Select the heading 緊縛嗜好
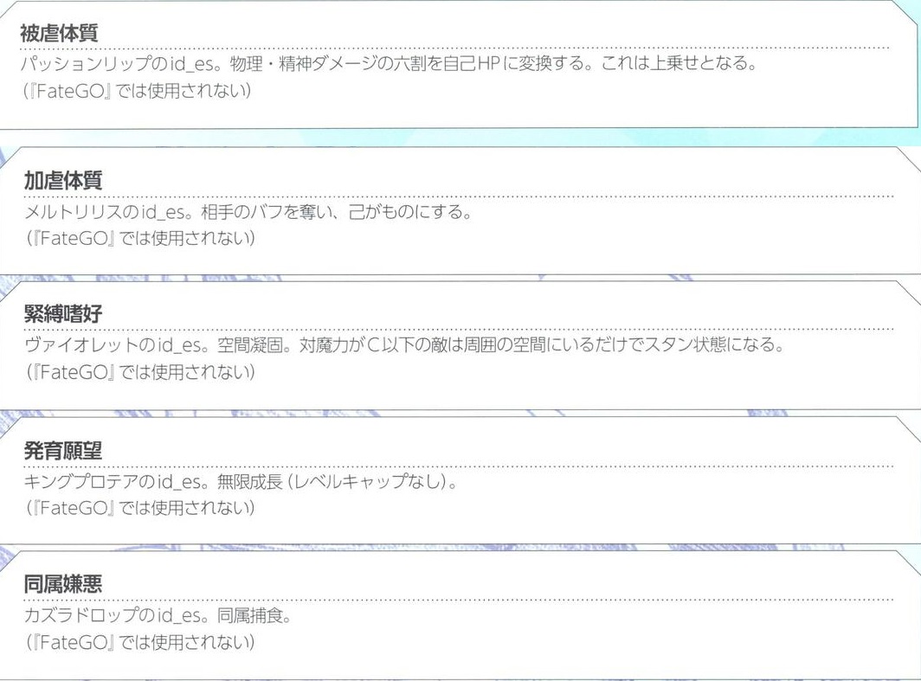 point(63,313)
